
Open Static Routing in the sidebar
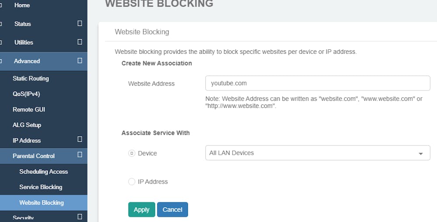(x=31, y=79)
